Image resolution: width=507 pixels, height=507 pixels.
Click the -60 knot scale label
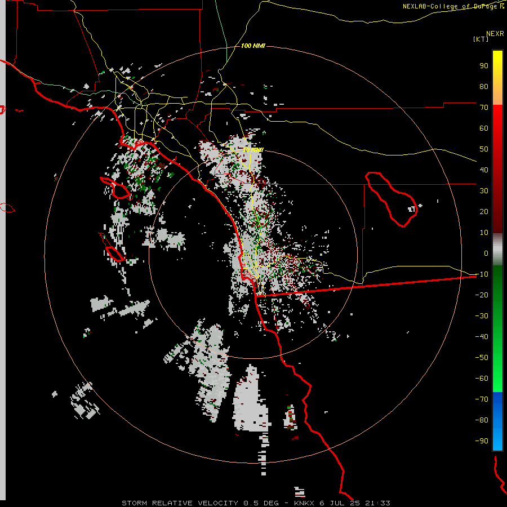482,379
